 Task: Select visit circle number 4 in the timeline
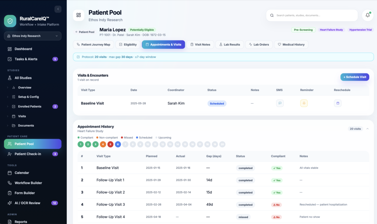pyautogui.click(x=103, y=144)
